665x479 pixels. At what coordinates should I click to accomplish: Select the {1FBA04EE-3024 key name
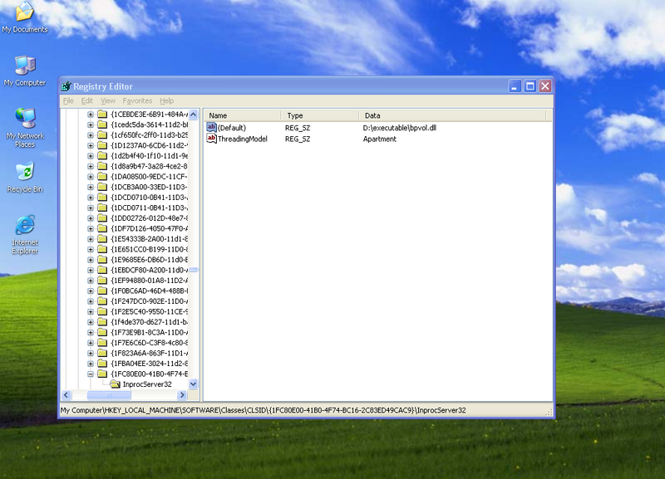point(150,364)
